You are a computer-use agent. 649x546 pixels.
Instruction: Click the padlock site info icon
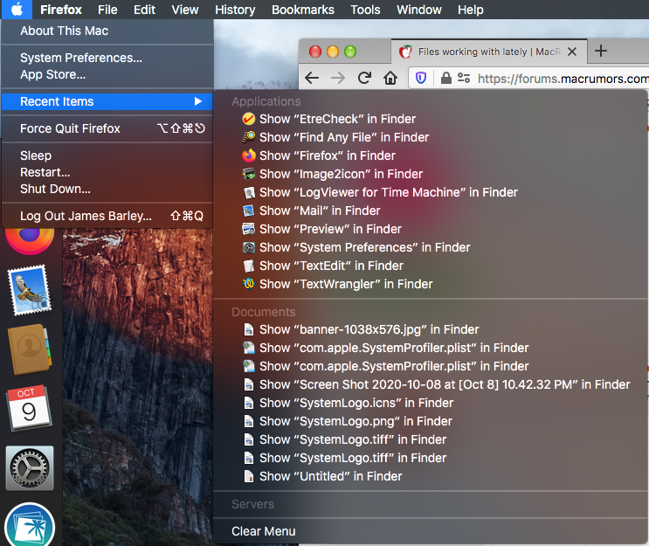click(445, 78)
